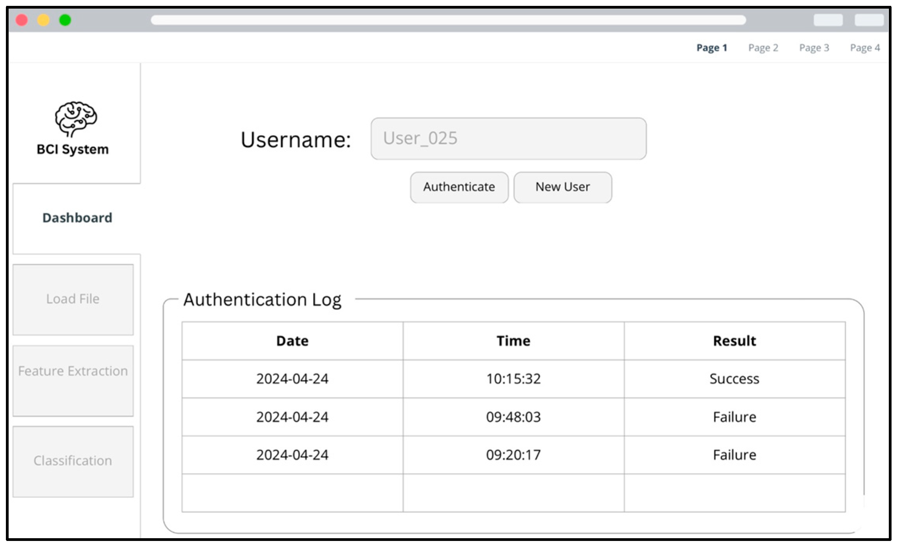Click the browser address bar
This screenshot has height=548, width=899.
[x=448, y=20]
